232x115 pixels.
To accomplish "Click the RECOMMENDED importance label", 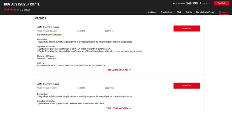I will (55, 35).
